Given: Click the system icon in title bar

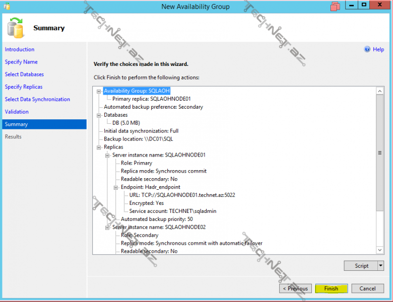Looking at the screenshot, I should (6, 6).
